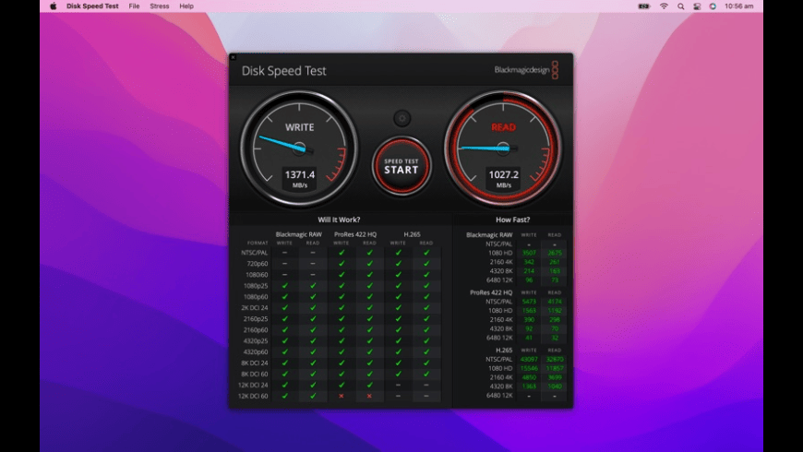Screen dimensions: 803x452
Task: Click ProRes write checkmark in 1080p60 row
Action: click(x=342, y=296)
